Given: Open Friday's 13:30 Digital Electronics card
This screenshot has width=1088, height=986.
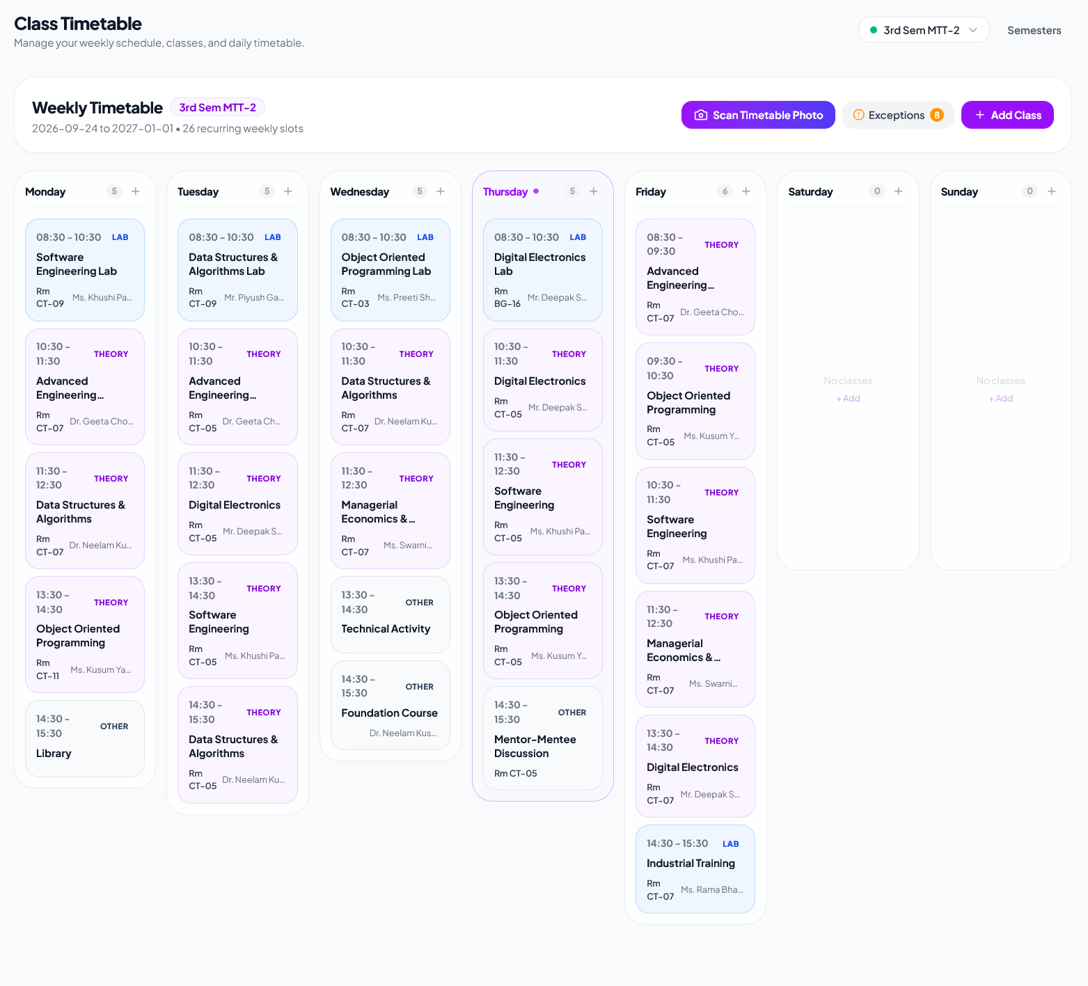Looking at the screenshot, I should coord(695,766).
